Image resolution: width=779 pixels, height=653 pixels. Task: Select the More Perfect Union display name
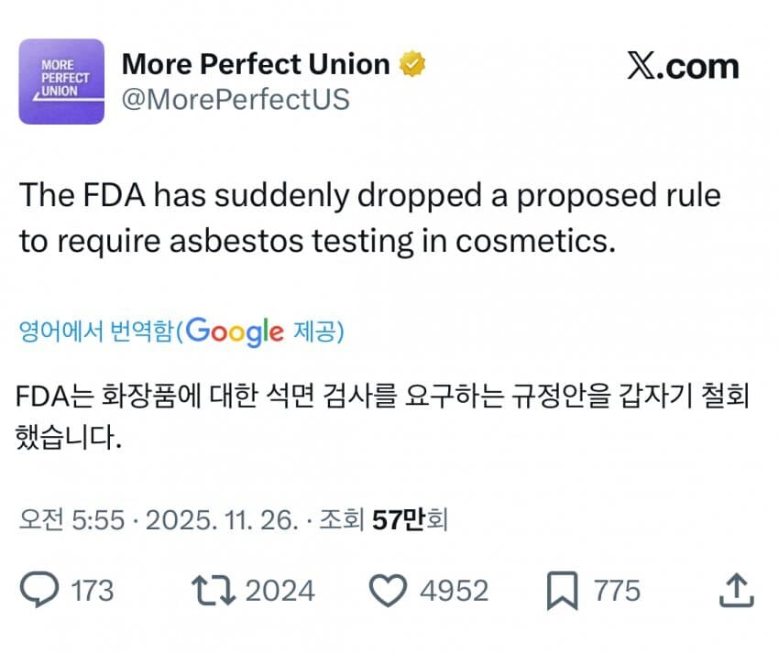click(x=257, y=63)
